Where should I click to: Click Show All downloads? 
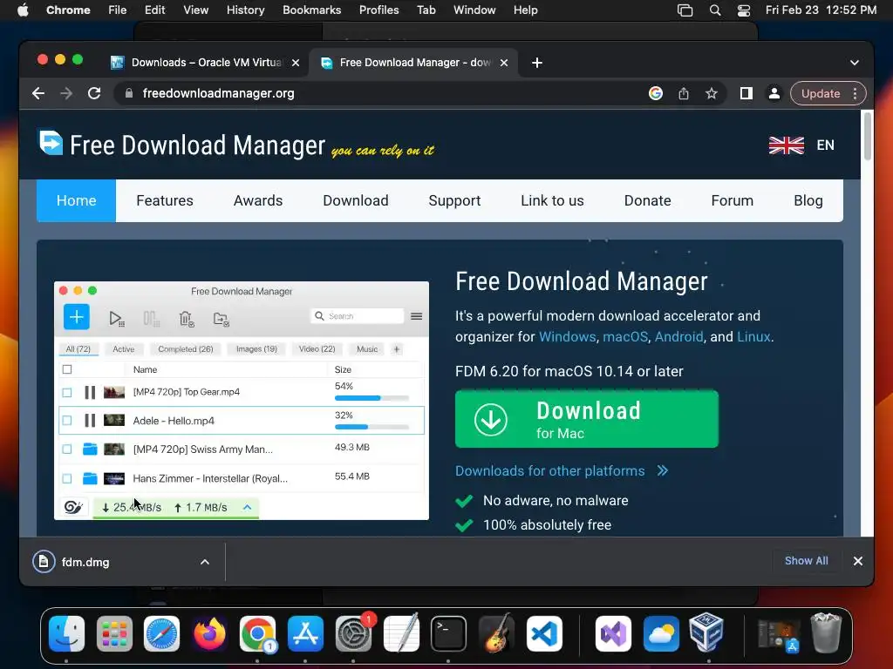pos(807,561)
